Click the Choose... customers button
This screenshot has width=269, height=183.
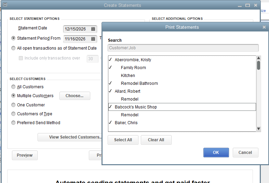pos(75,96)
